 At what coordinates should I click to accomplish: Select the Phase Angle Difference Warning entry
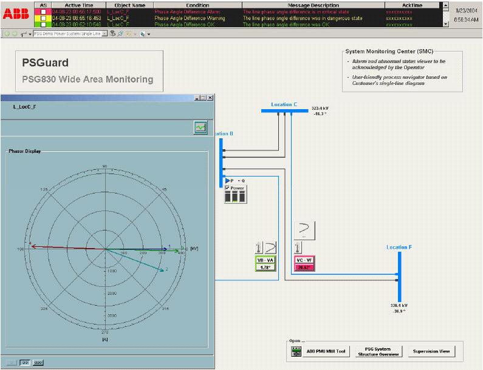point(190,18)
